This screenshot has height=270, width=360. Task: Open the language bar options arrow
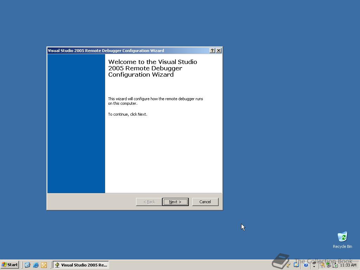point(314,267)
